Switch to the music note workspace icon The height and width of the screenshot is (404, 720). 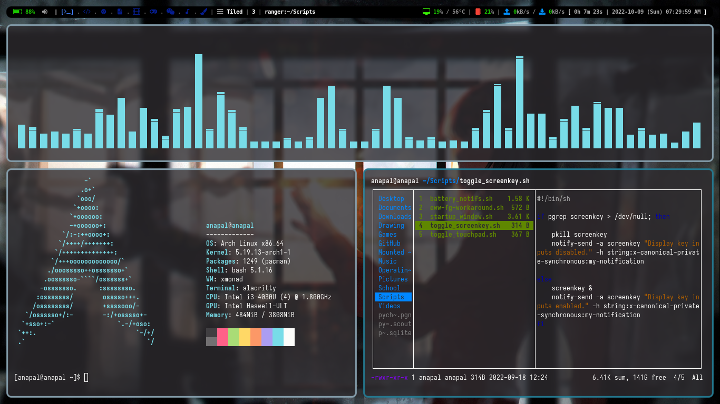tap(187, 12)
